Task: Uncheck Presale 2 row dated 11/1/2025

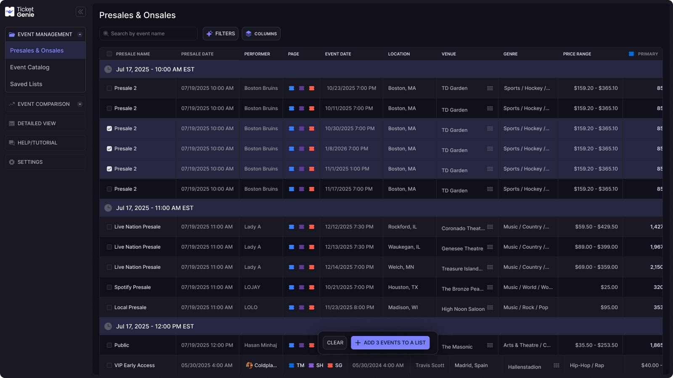Action: [109, 169]
